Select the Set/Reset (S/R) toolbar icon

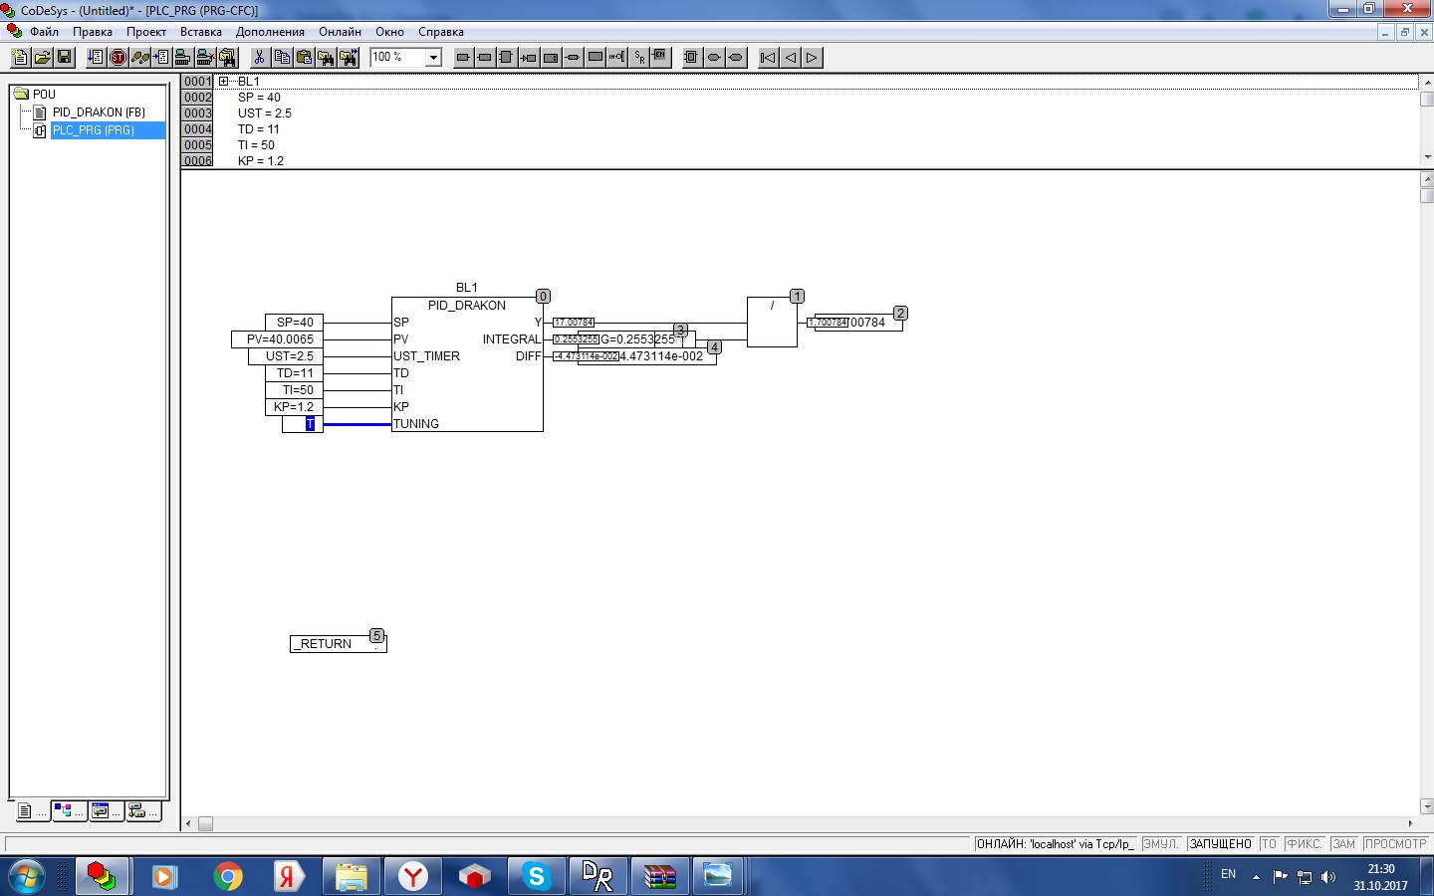638,58
